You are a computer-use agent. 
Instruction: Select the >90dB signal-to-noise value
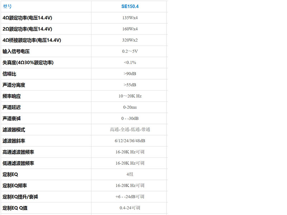point(130,74)
